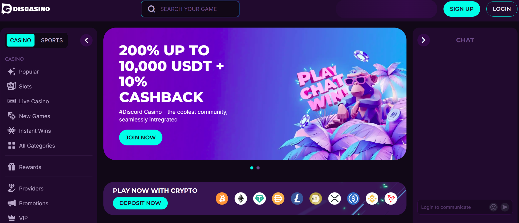The width and height of the screenshot is (519, 223).
Task: Click the Litecoin coin icon
Action: click(x=297, y=199)
